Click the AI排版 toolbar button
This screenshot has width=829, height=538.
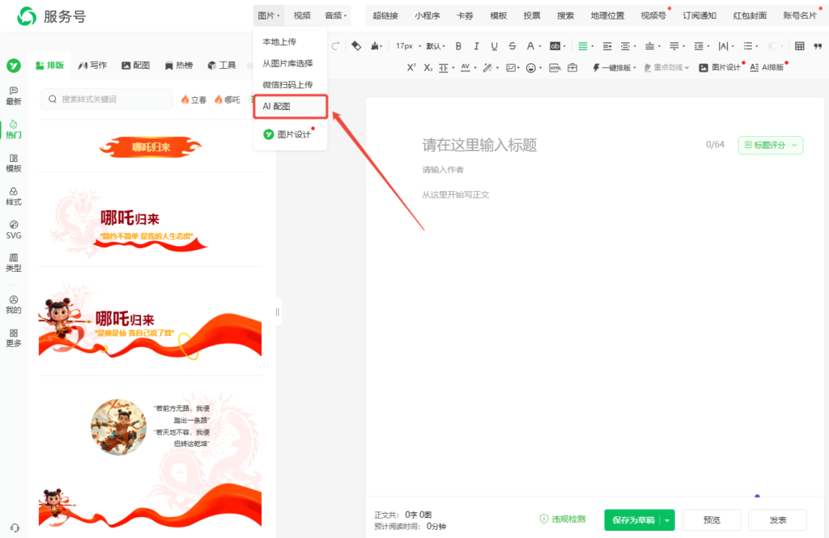tap(767, 68)
